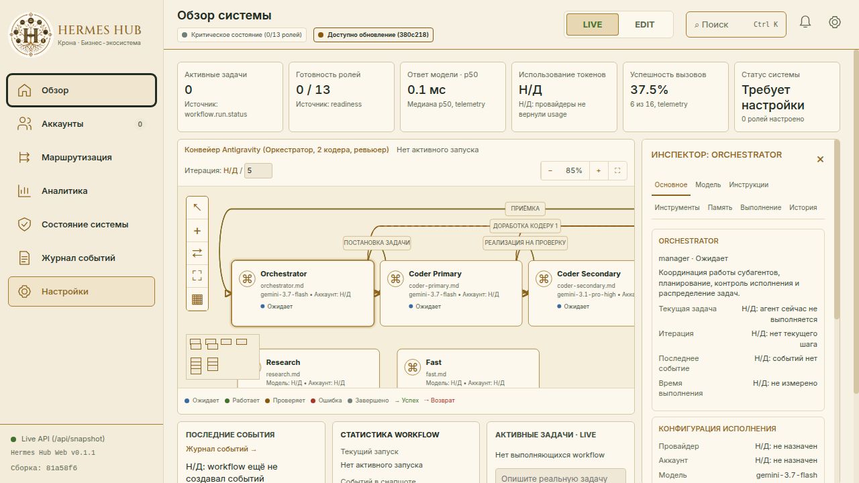The image size is (859, 483).
Task: Select the arrow pointer tool in canvas toolbar
Action: pyautogui.click(x=197, y=207)
